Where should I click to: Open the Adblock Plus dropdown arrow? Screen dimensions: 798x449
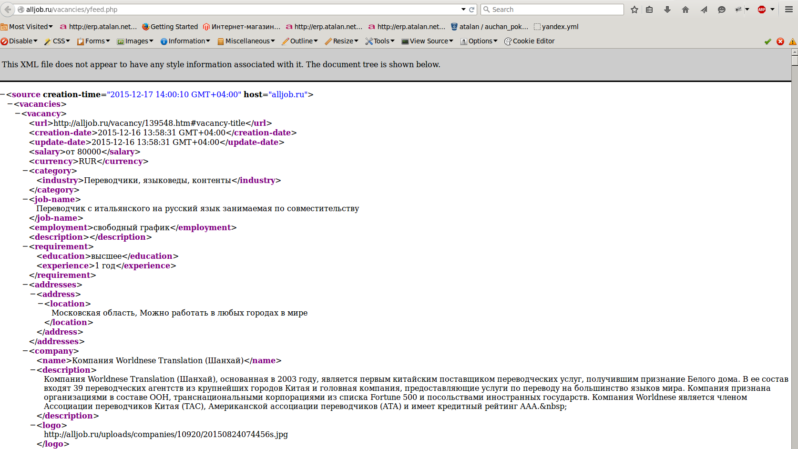773,10
